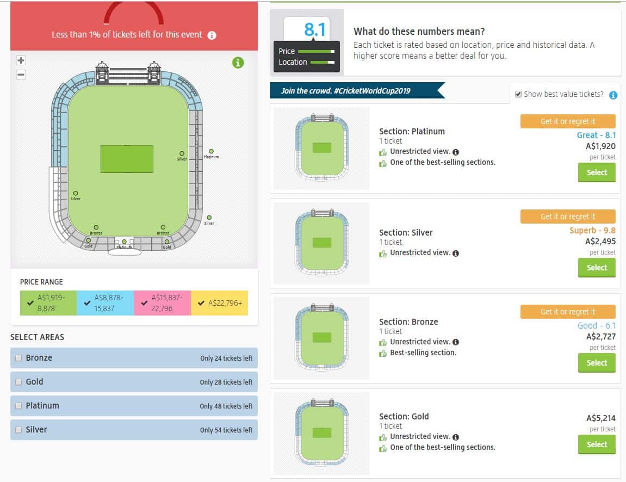The height and width of the screenshot is (482, 626).
Task: Zoom out on the seating map
Action: click(21, 75)
